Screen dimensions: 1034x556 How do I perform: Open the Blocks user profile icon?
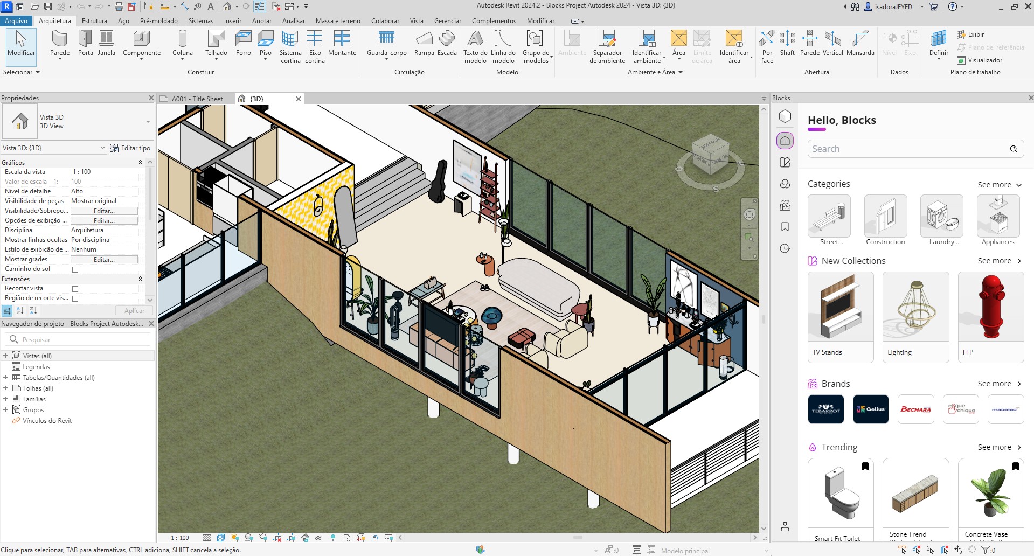tap(785, 526)
